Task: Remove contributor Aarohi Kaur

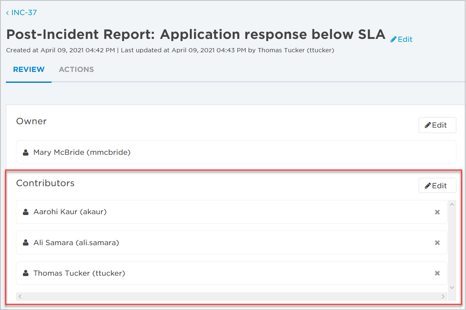Action: pos(437,212)
